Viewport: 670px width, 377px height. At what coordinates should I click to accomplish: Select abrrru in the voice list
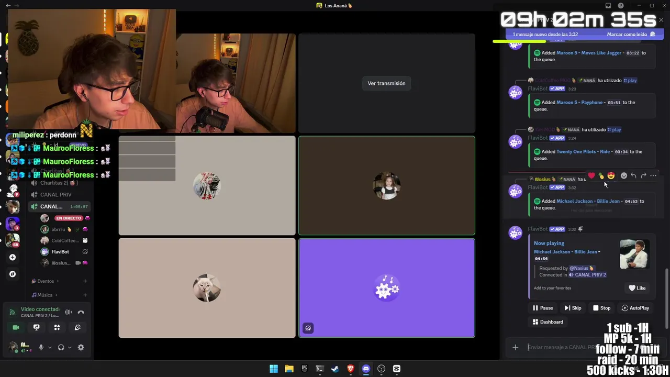[64, 229]
